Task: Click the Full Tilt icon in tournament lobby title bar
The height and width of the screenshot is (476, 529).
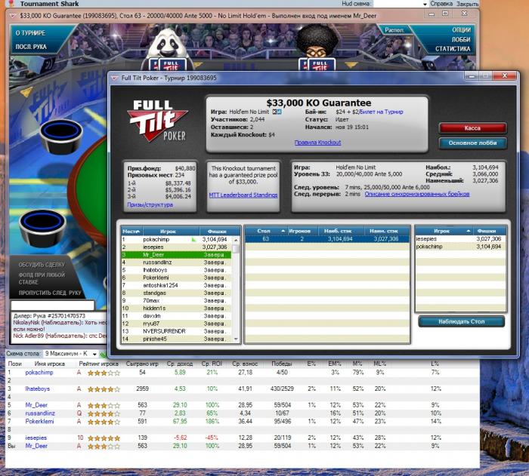Action: click(x=115, y=78)
